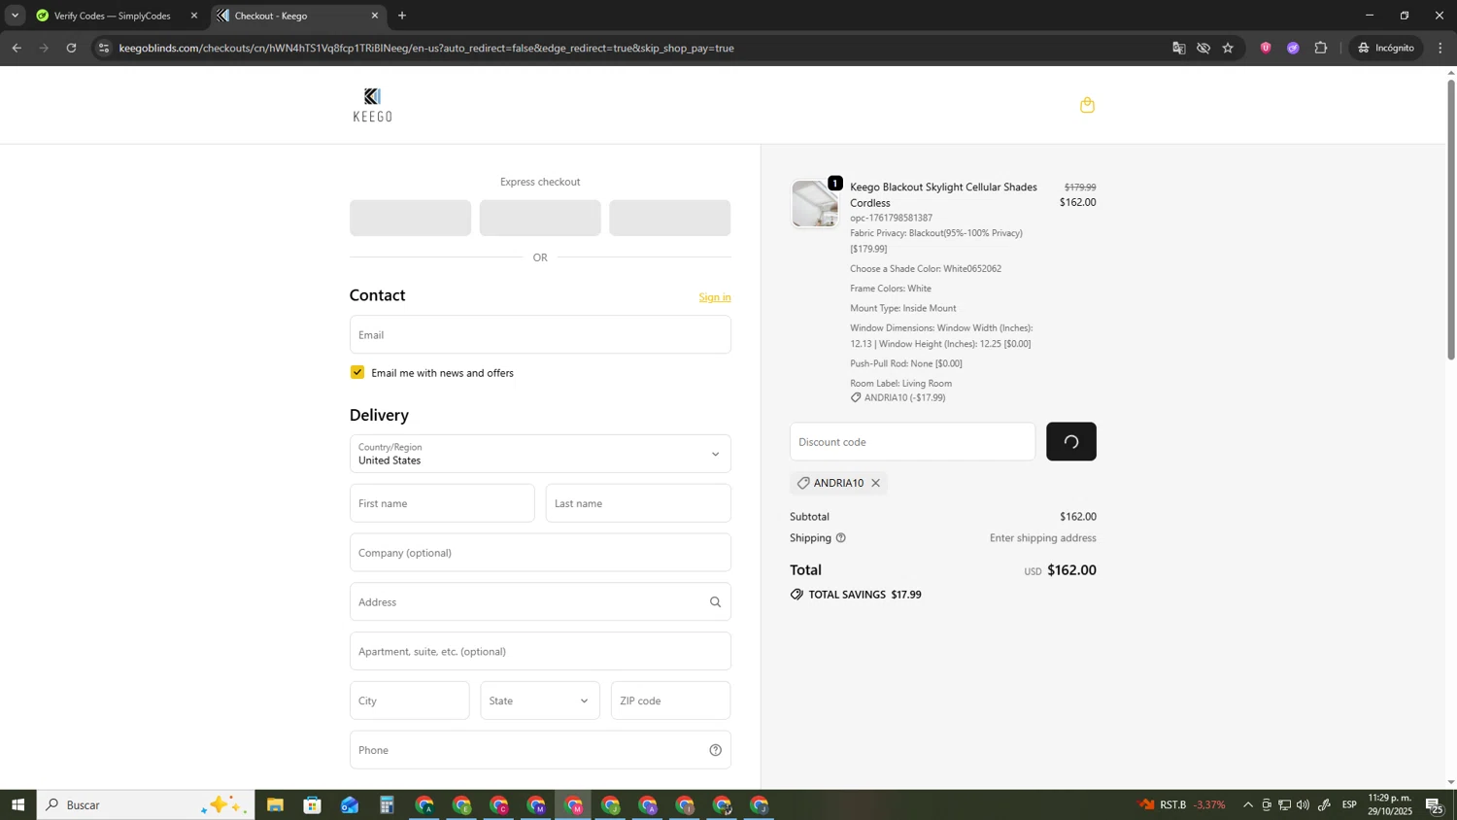Open Chrome's three-dot menu
The height and width of the screenshot is (820, 1457).
[1440, 48]
